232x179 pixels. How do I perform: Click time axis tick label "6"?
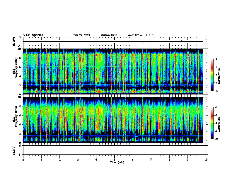point(133,160)
